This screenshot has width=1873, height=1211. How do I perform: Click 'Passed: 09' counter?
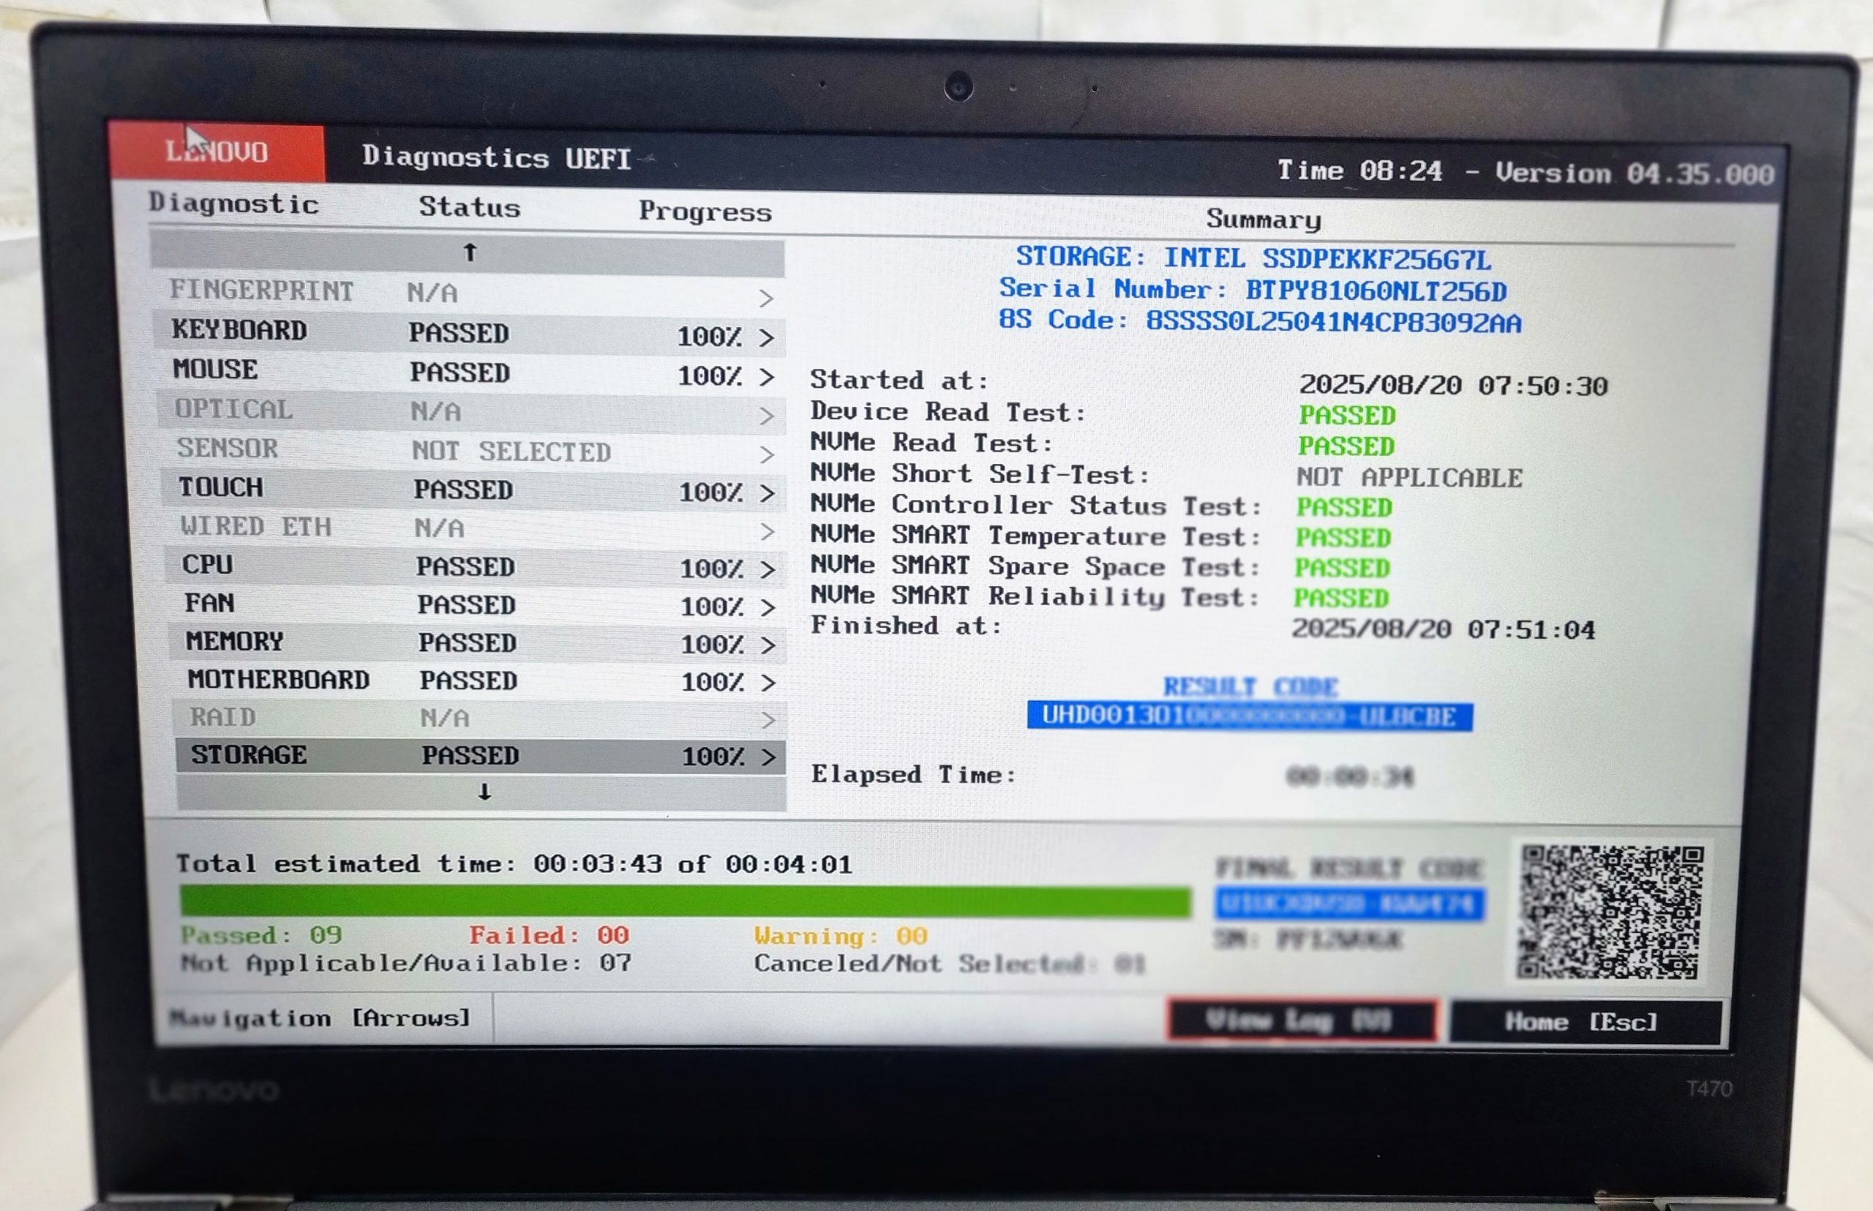click(261, 935)
